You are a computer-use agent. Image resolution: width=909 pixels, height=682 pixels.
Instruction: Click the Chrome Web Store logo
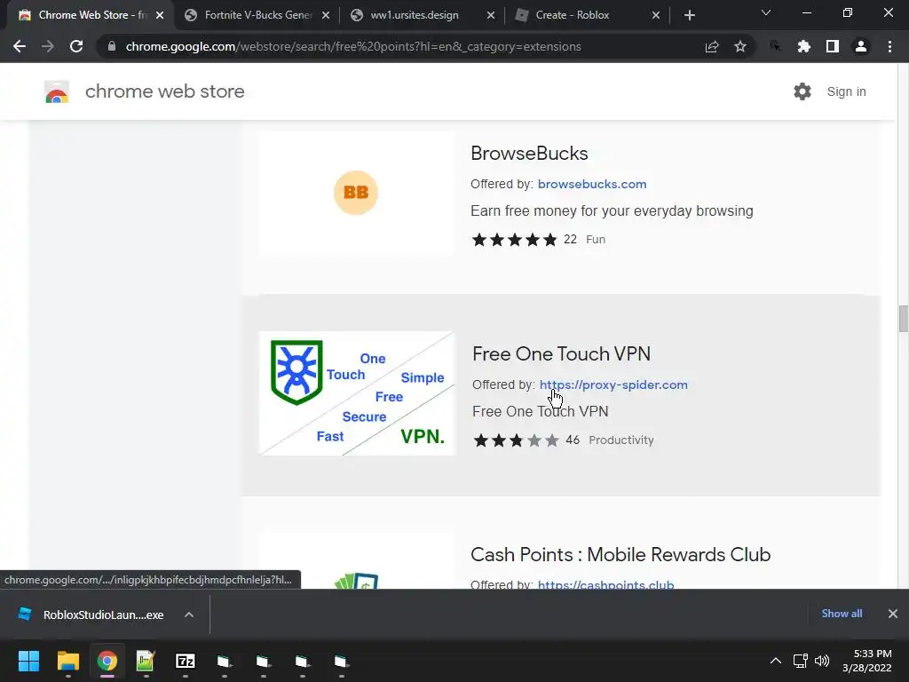point(57,91)
